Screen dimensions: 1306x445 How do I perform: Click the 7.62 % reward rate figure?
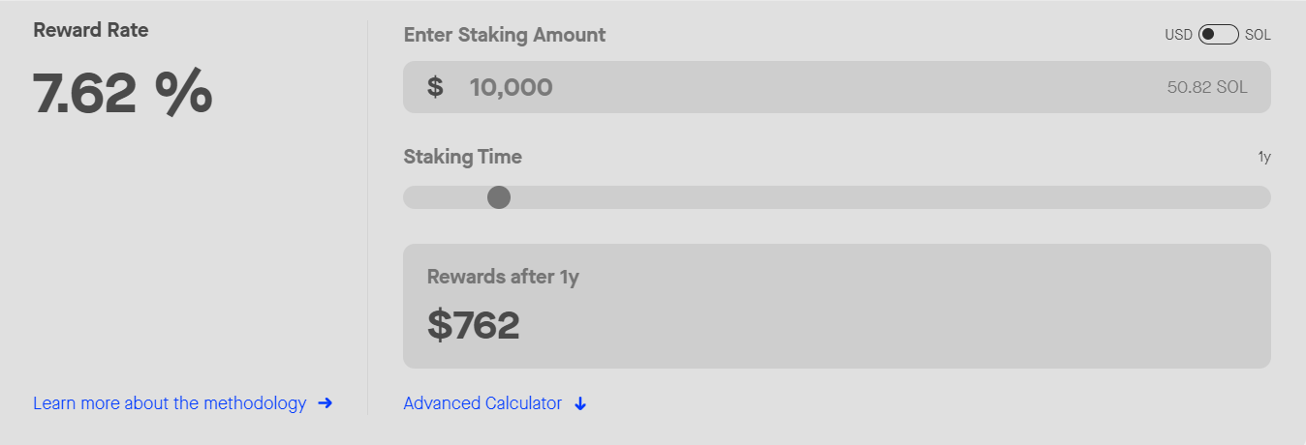coord(123,94)
